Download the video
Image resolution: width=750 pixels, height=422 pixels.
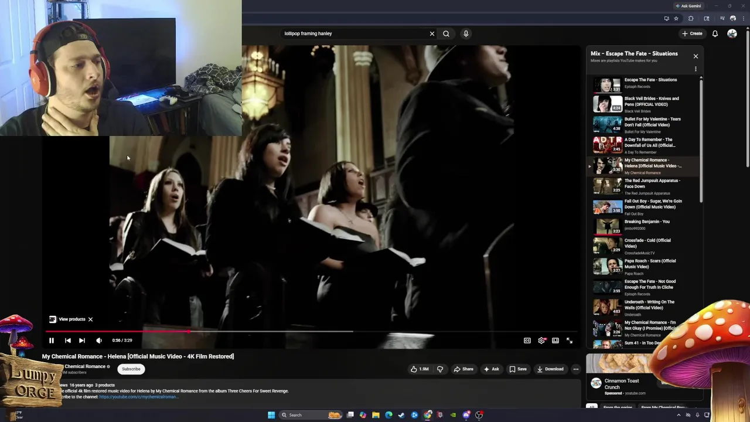tap(550, 369)
